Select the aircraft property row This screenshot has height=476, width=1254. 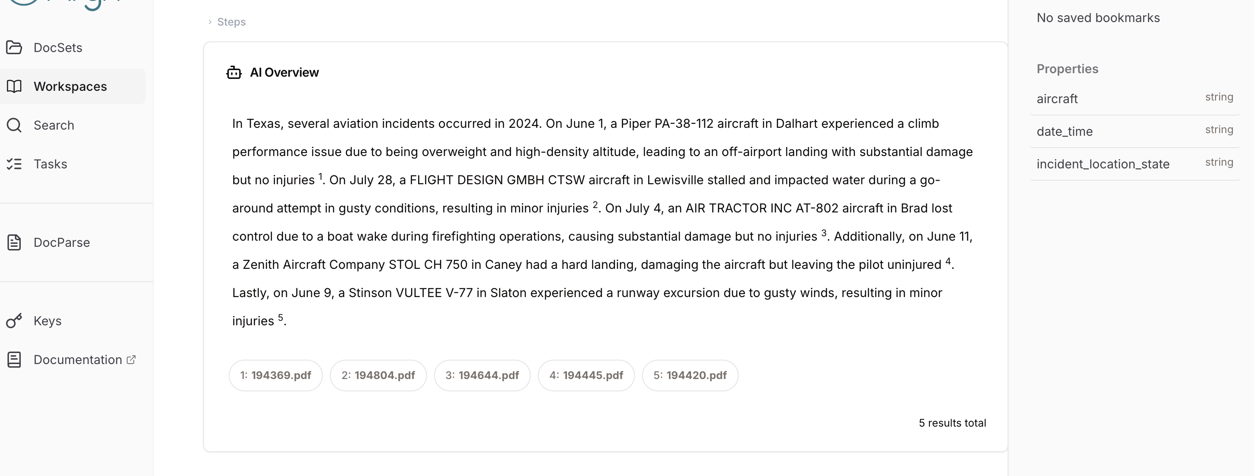tap(1135, 99)
